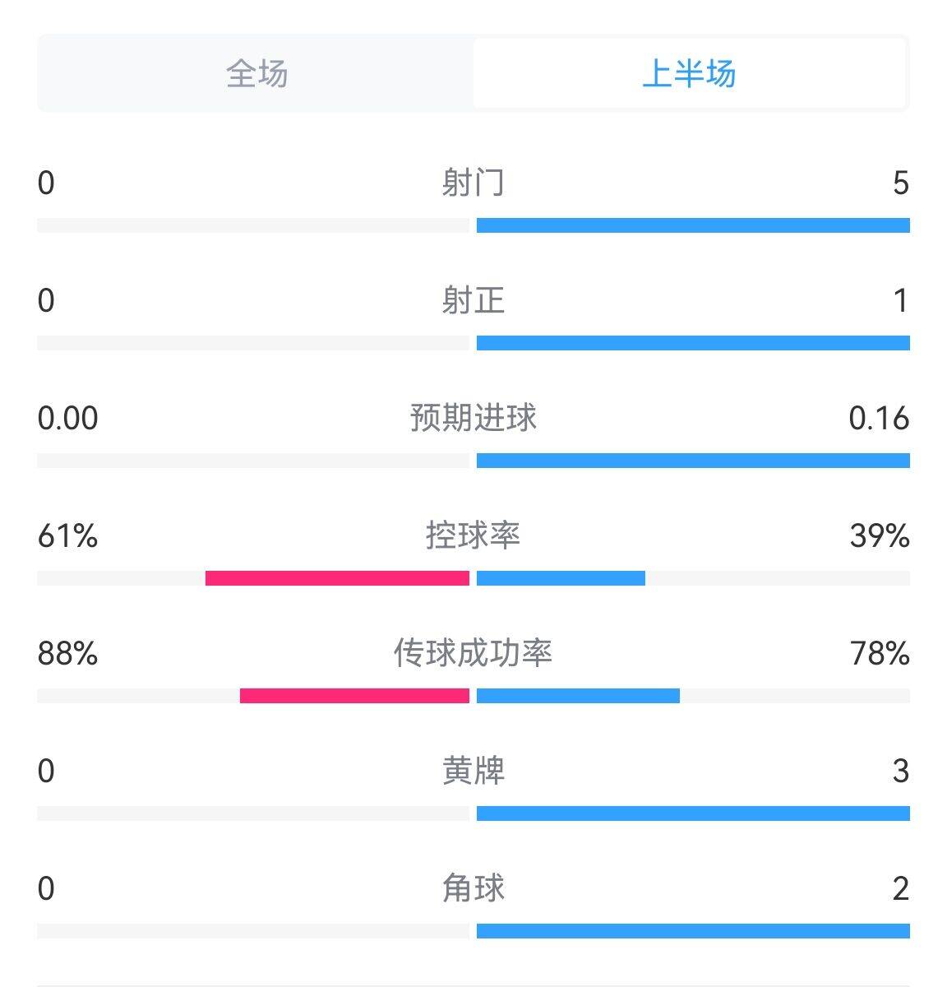
Task: Click the 射门 stat label
Action: (x=473, y=183)
